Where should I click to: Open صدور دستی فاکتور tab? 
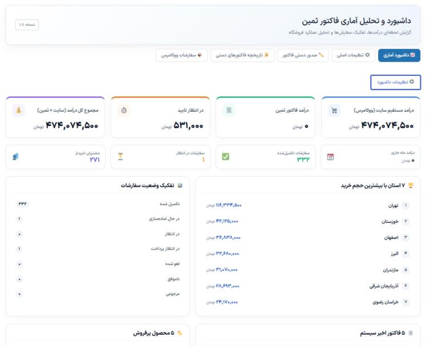pyautogui.click(x=303, y=55)
